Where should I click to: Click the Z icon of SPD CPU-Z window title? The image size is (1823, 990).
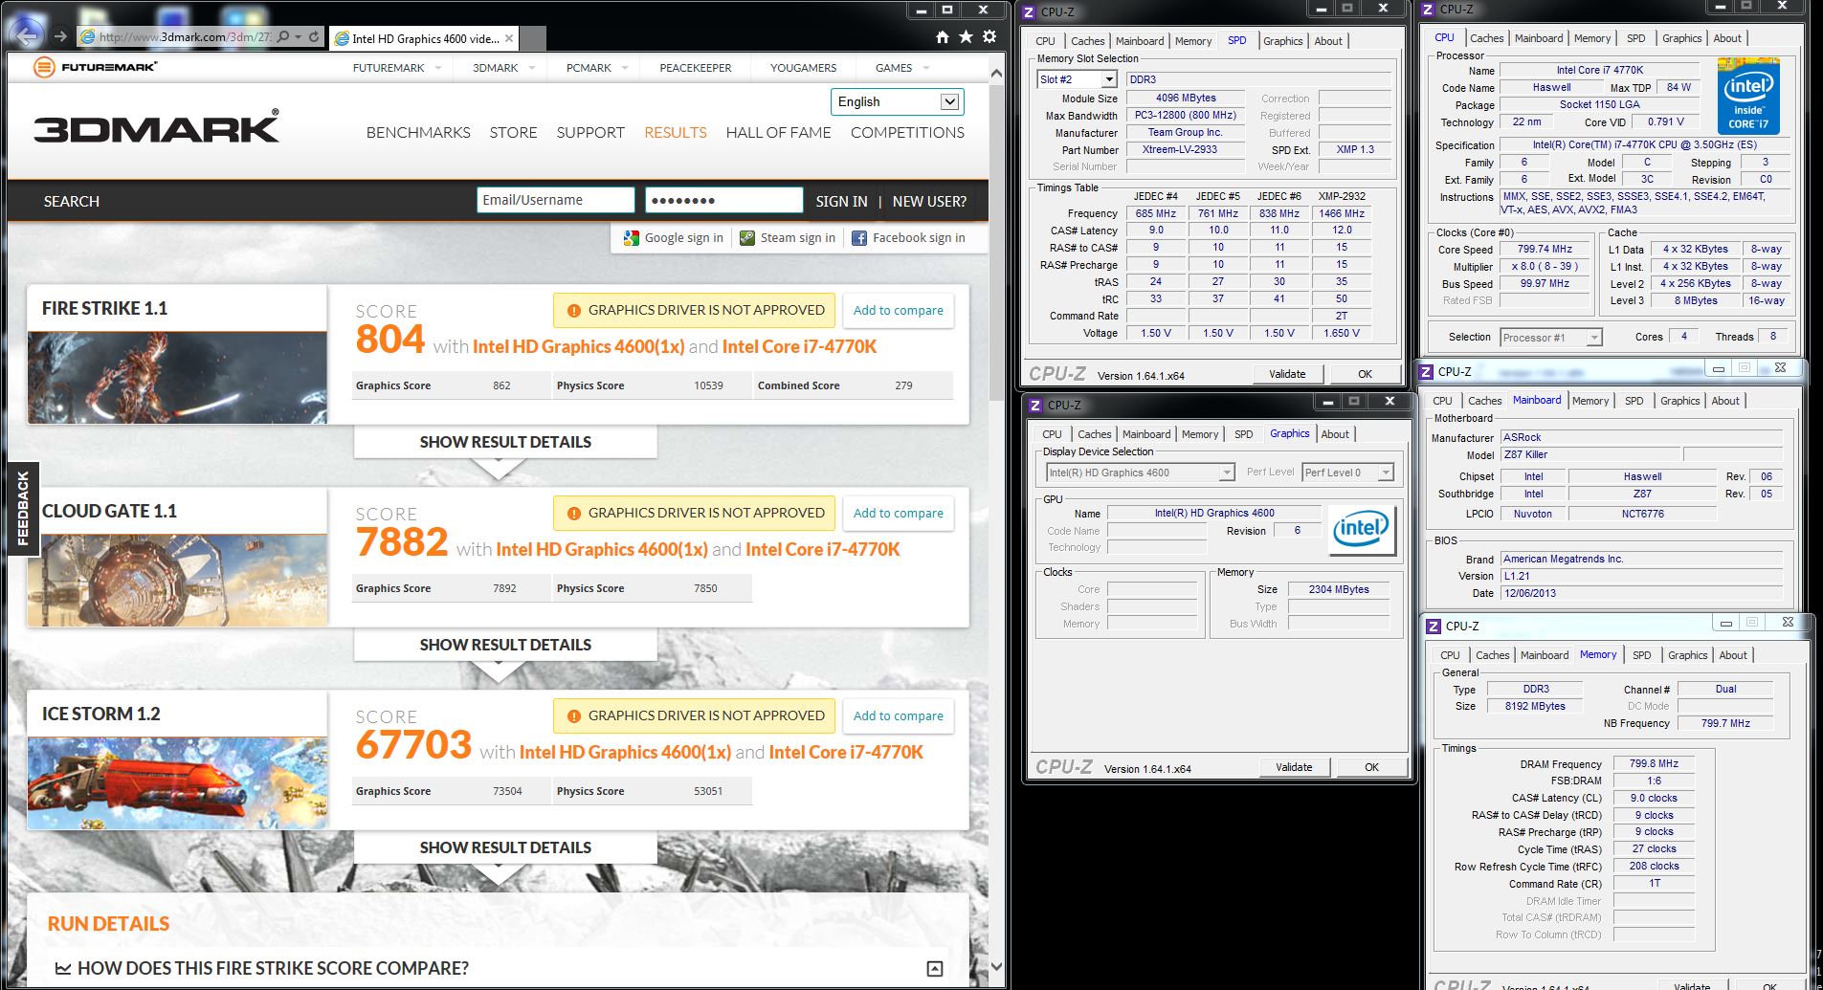pos(1029,12)
